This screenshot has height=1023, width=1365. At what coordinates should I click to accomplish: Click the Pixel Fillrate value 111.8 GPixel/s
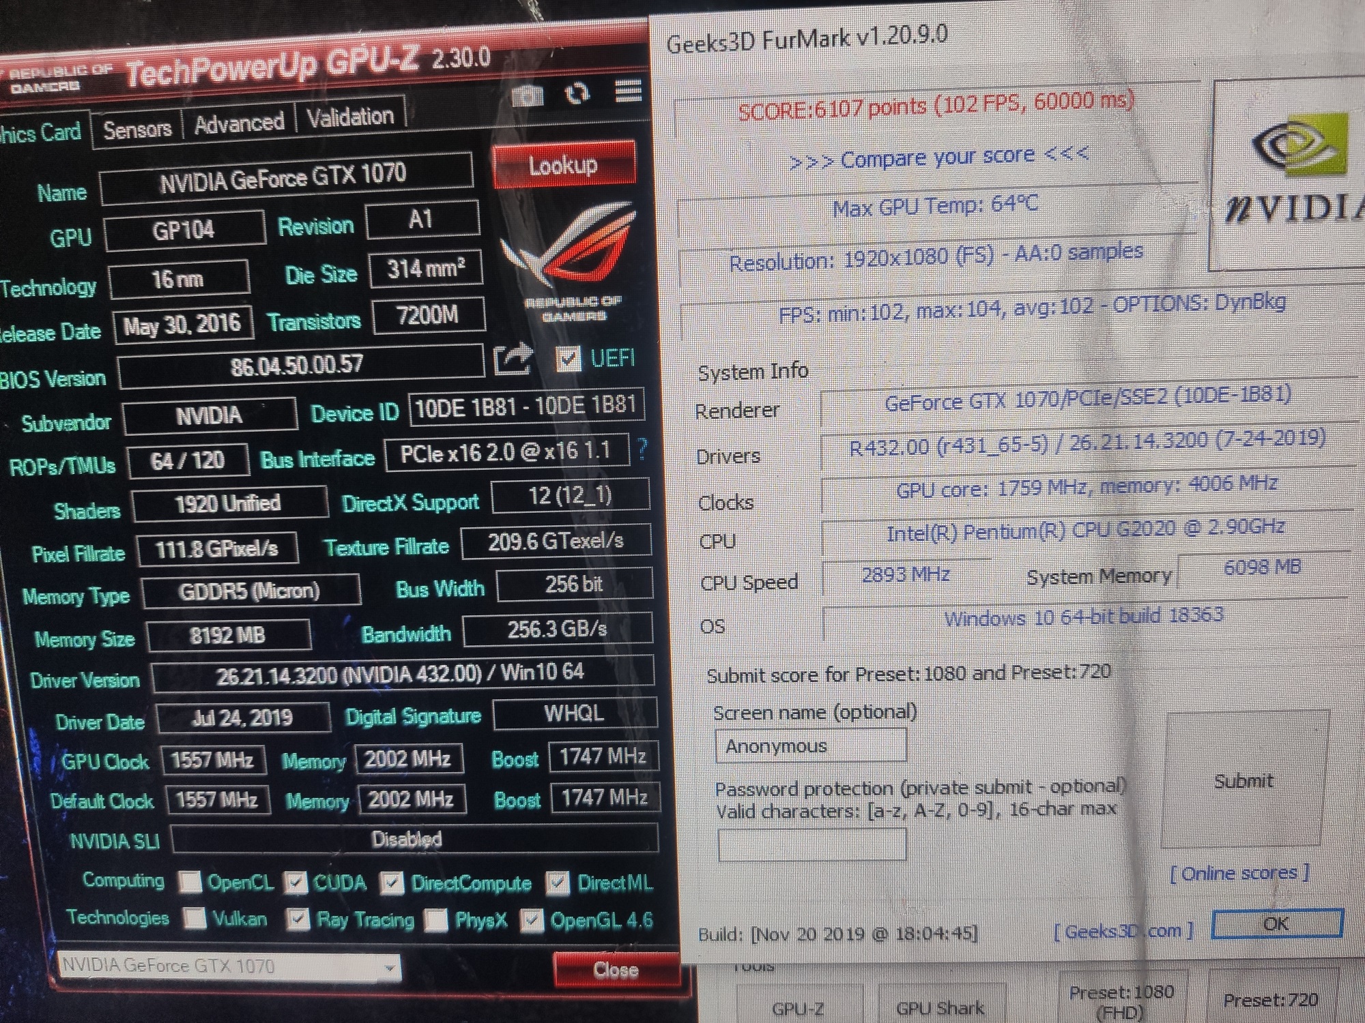coord(218,550)
